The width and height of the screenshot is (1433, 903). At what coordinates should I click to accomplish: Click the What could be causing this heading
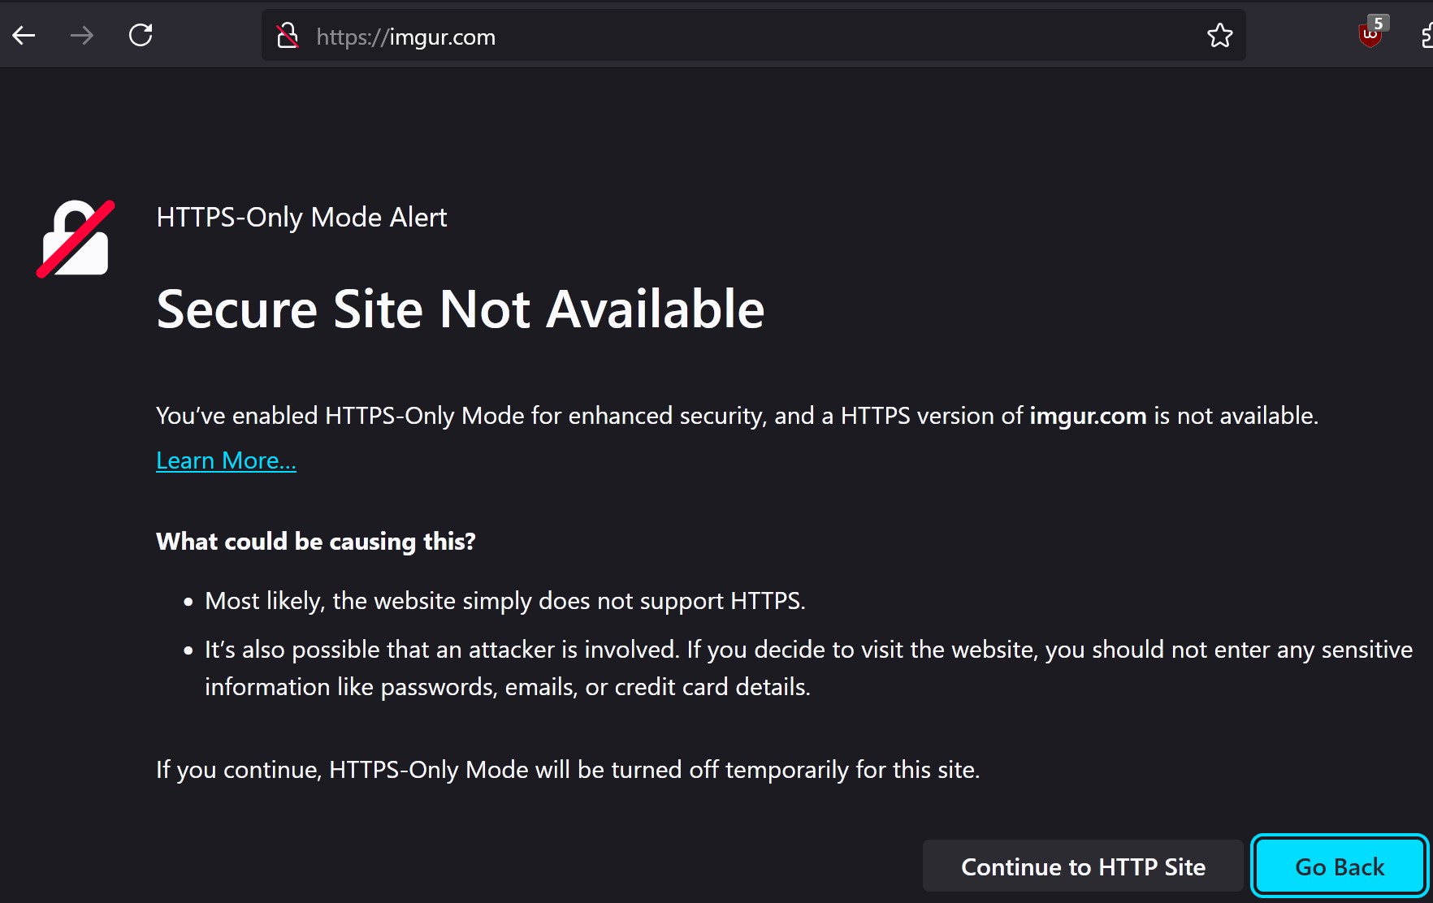coord(316,542)
